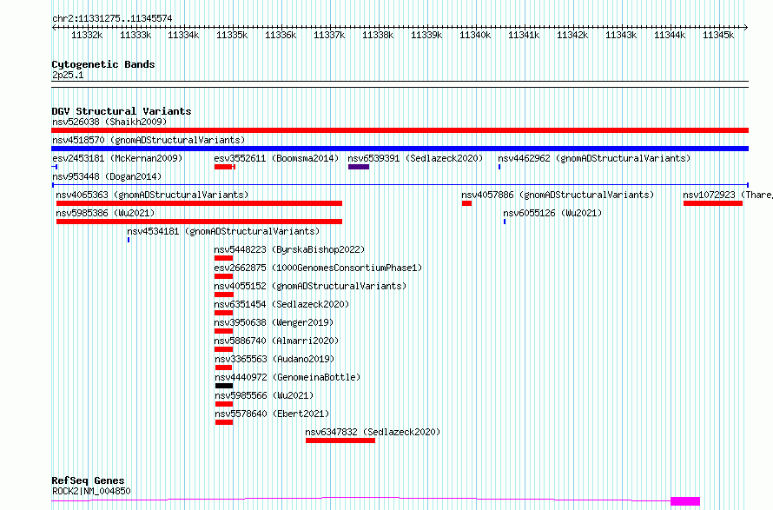Open nsv5985566 (Wu2021) variant
The width and height of the screenshot is (773, 510).
tap(264, 395)
